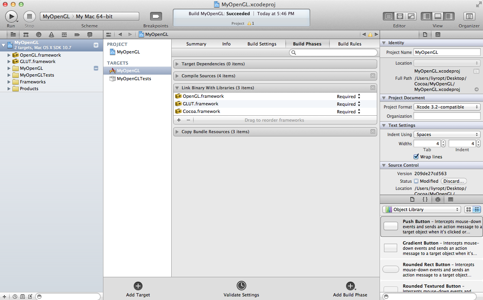The image size is (483, 300).
Task: Show the Media library
Action: [451, 199]
